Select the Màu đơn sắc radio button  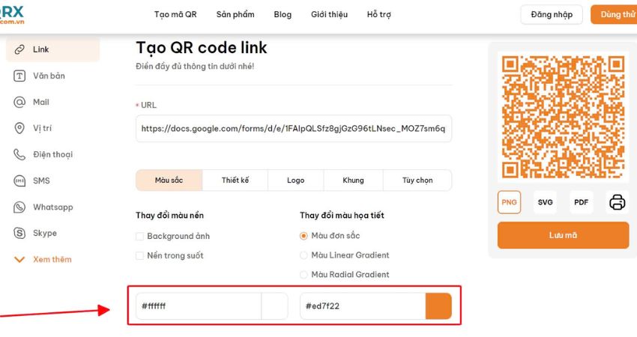(304, 236)
